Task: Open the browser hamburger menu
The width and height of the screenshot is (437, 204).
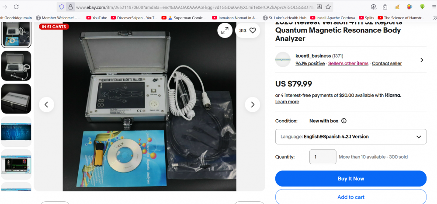Action: point(434,7)
